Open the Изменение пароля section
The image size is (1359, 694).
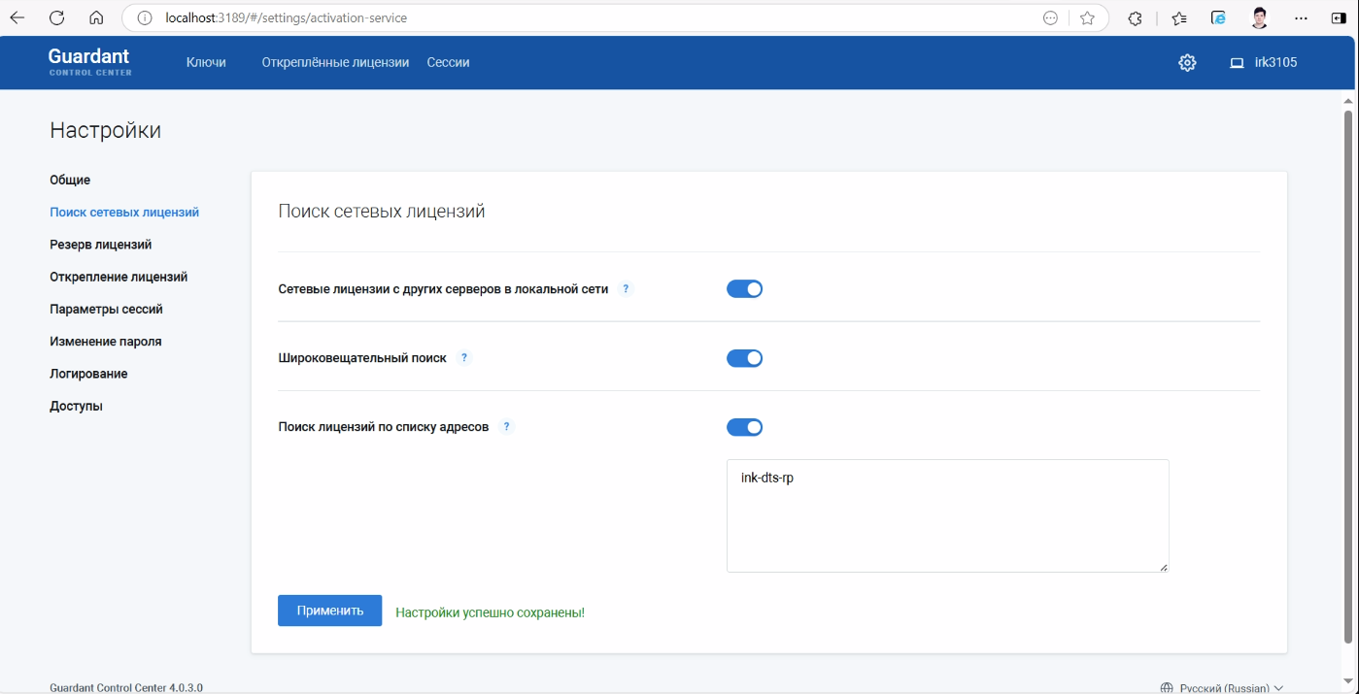tap(106, 342)
